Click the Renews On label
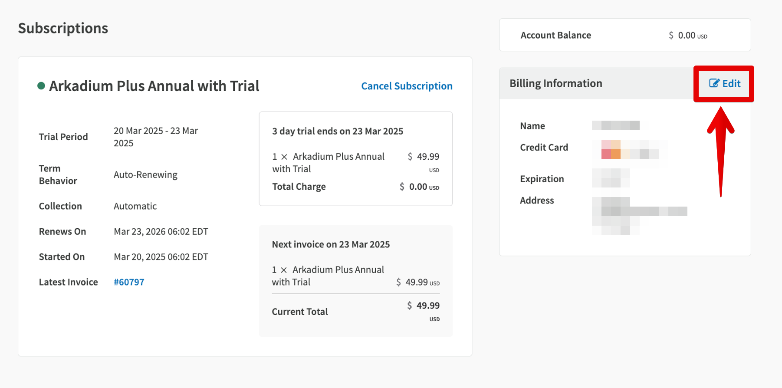Screen dimensions: 782x388 [62, 231]
